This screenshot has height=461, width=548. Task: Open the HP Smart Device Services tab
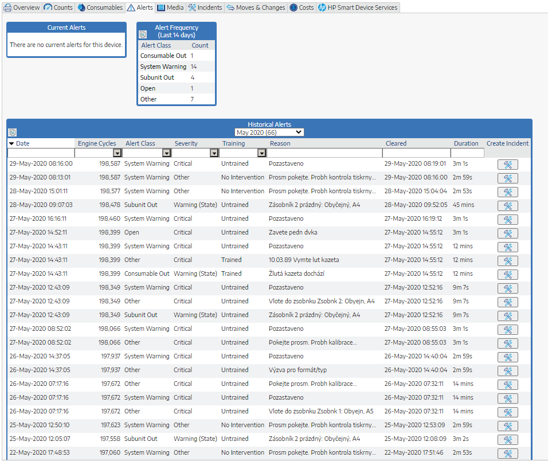point(358,7)
